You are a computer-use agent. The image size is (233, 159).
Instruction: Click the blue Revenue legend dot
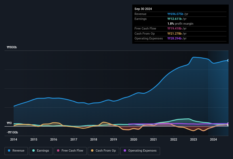tap(9, 150)
